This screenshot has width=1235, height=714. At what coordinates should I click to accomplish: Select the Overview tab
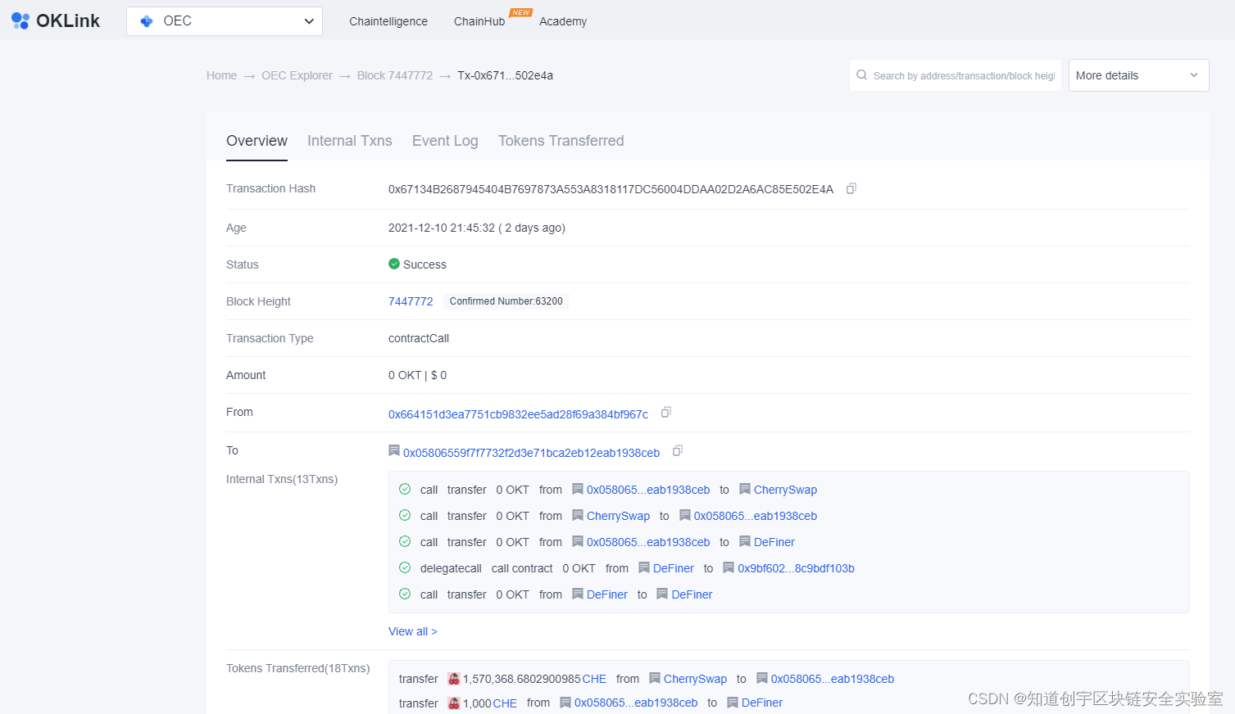pos(257,141)
